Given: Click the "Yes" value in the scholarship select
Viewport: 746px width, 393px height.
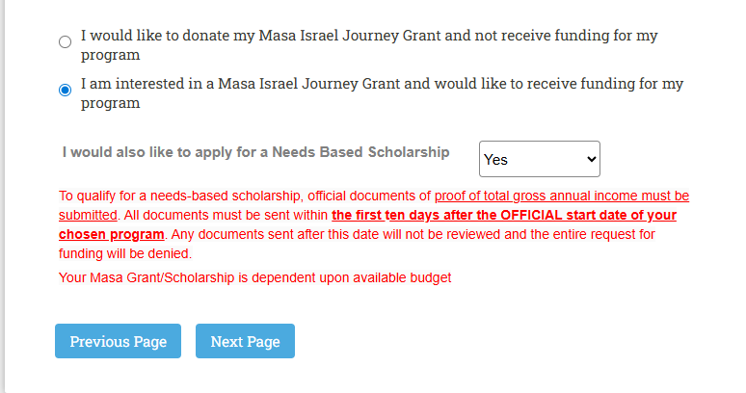Looking at the screenshot, I should pyautogui.click(x=496, y=160).
